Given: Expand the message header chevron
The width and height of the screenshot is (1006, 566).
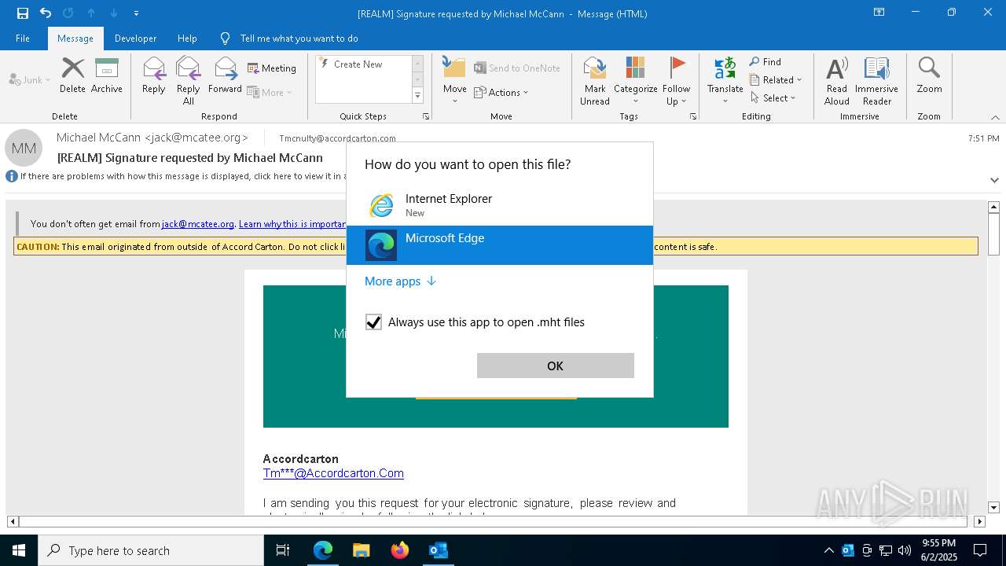Looking at the screenshot, I should coord(994,180).
